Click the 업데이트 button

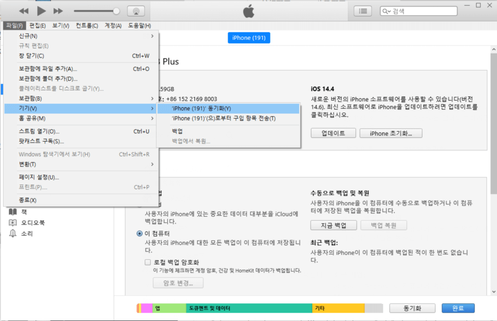(333, 133)
